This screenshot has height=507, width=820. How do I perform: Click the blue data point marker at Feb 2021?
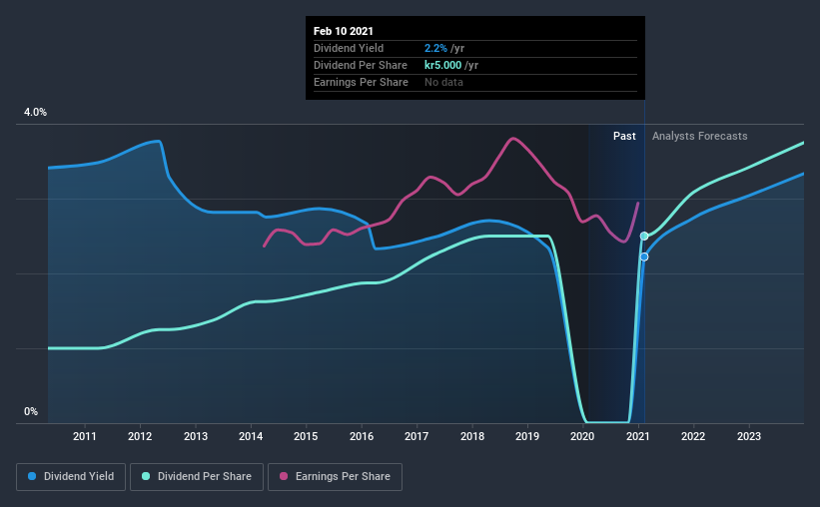pos(644,256)
